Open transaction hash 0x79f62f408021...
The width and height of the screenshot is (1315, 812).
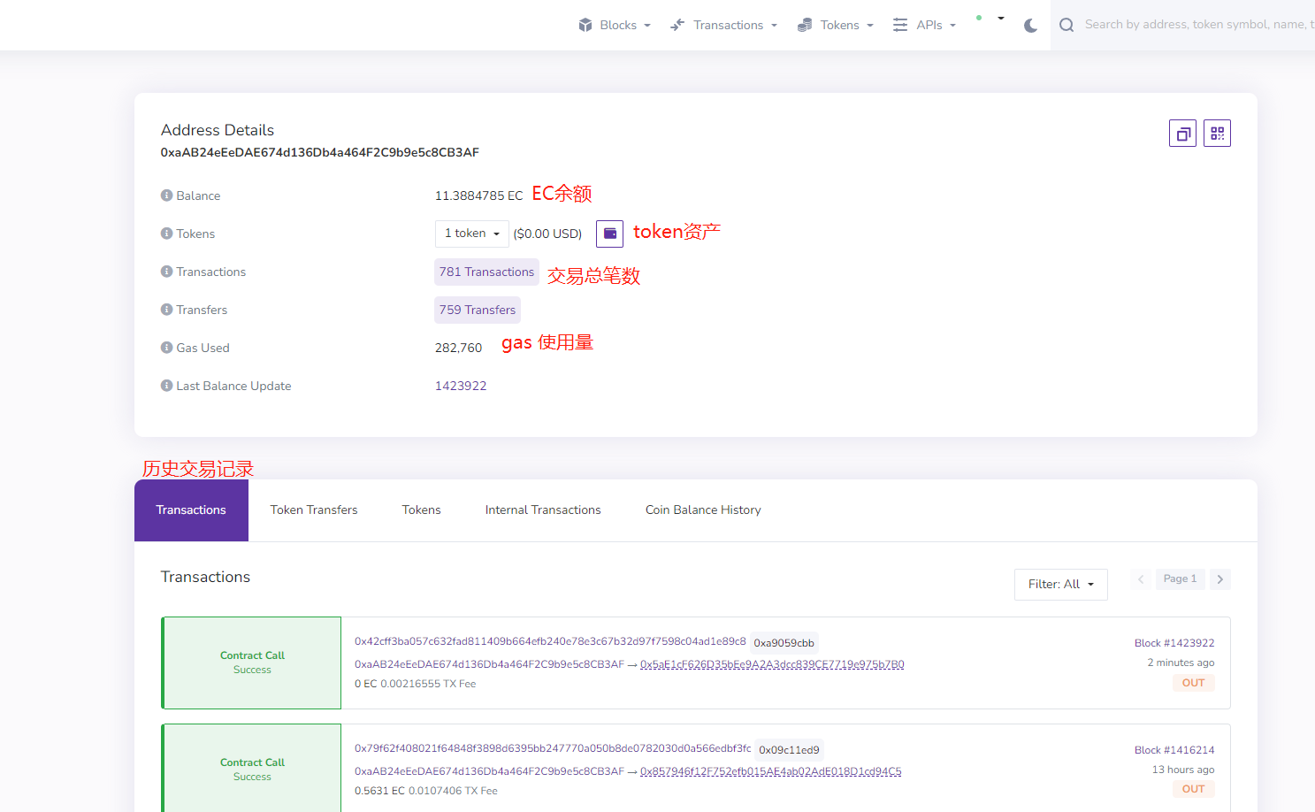click(x=553, y=748)
